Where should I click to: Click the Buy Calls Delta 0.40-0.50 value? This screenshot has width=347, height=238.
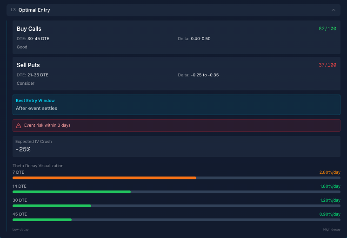(x=200, y=39)
